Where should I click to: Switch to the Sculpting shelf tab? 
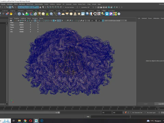pyautogui.click(x=5, y=11)
